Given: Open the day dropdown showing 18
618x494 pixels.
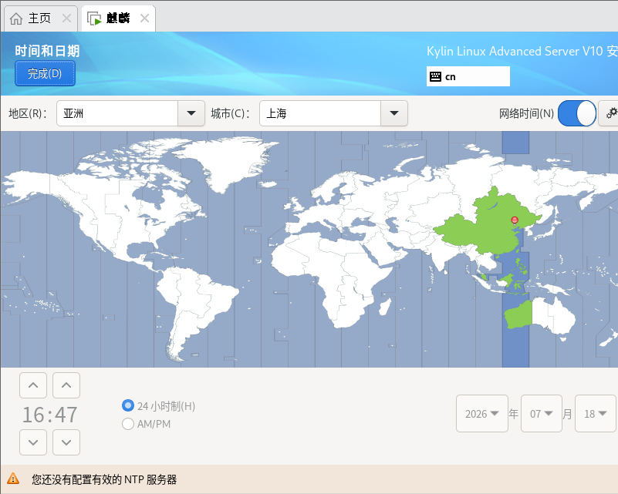Looking at the screenshot, I should click(596, 414).
